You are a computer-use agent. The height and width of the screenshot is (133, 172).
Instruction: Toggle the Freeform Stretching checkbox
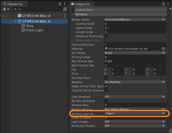(x=106, y=36)
